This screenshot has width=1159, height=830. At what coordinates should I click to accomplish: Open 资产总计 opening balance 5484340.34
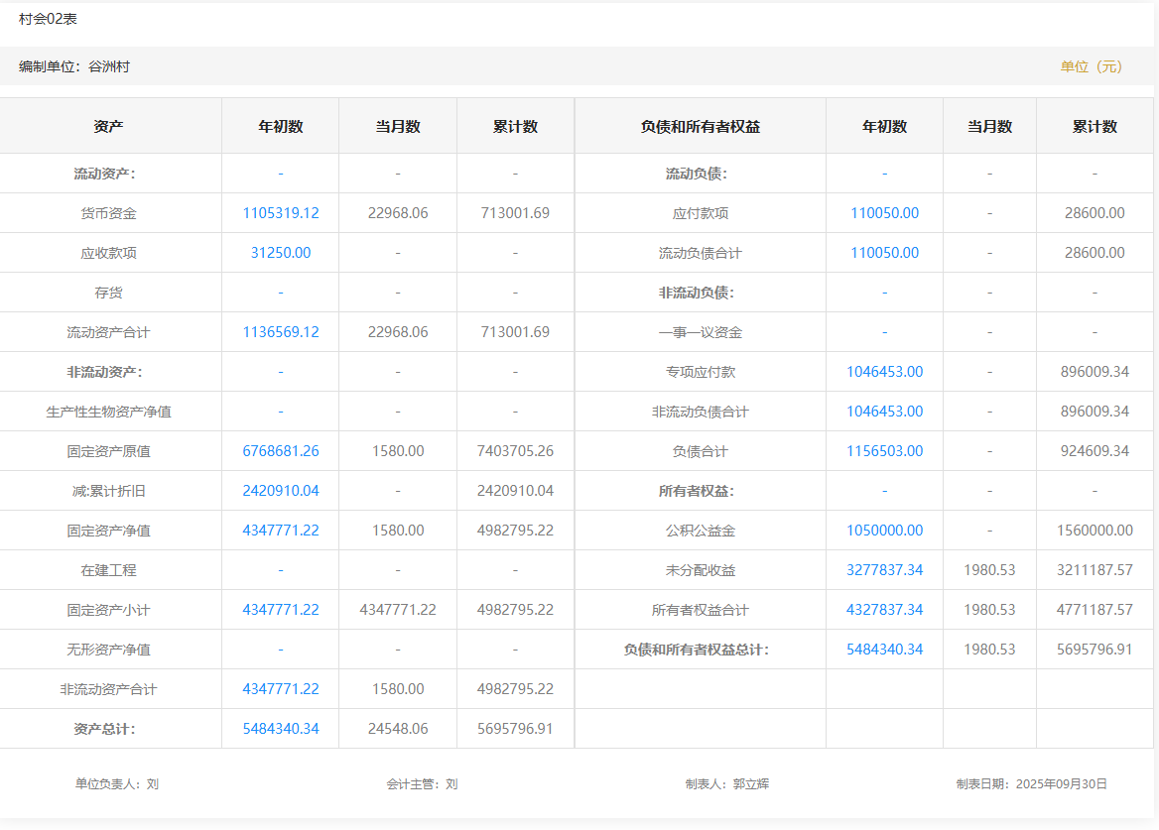pos(281,729)
